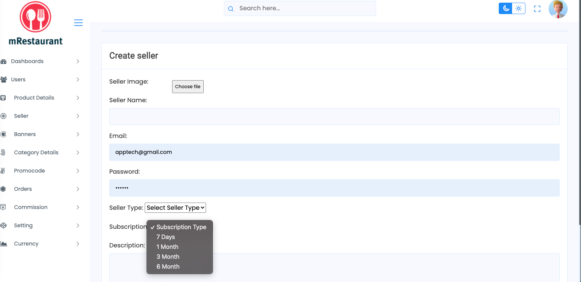Click the Dashboards gauge icon
Image resolution: width=581 pixels, height=282 pixels.
click(x=3, y=61)
